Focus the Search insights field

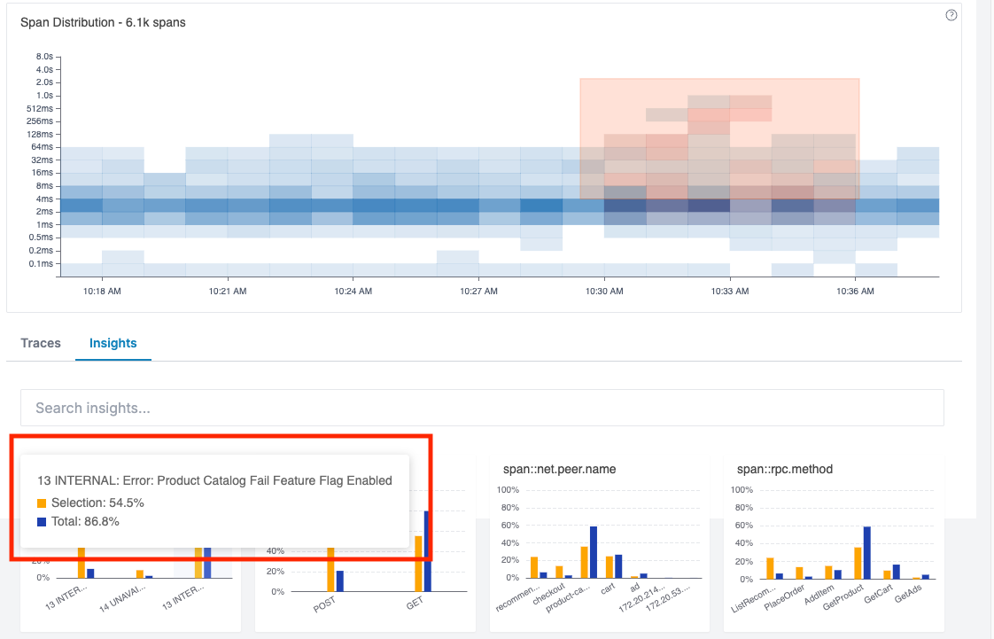[482, 408]
